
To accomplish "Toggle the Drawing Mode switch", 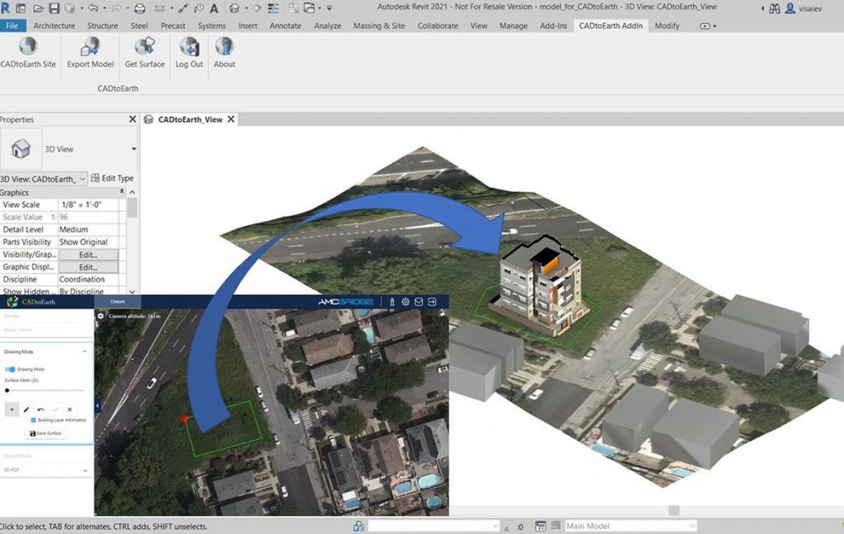I will (x=10, y=368).
